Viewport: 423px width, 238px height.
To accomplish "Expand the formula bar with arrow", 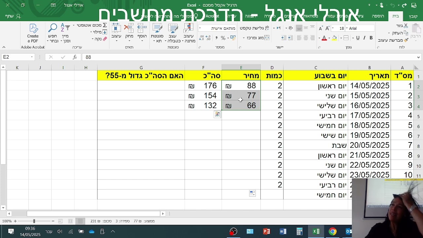I will [x=419, y=57].
